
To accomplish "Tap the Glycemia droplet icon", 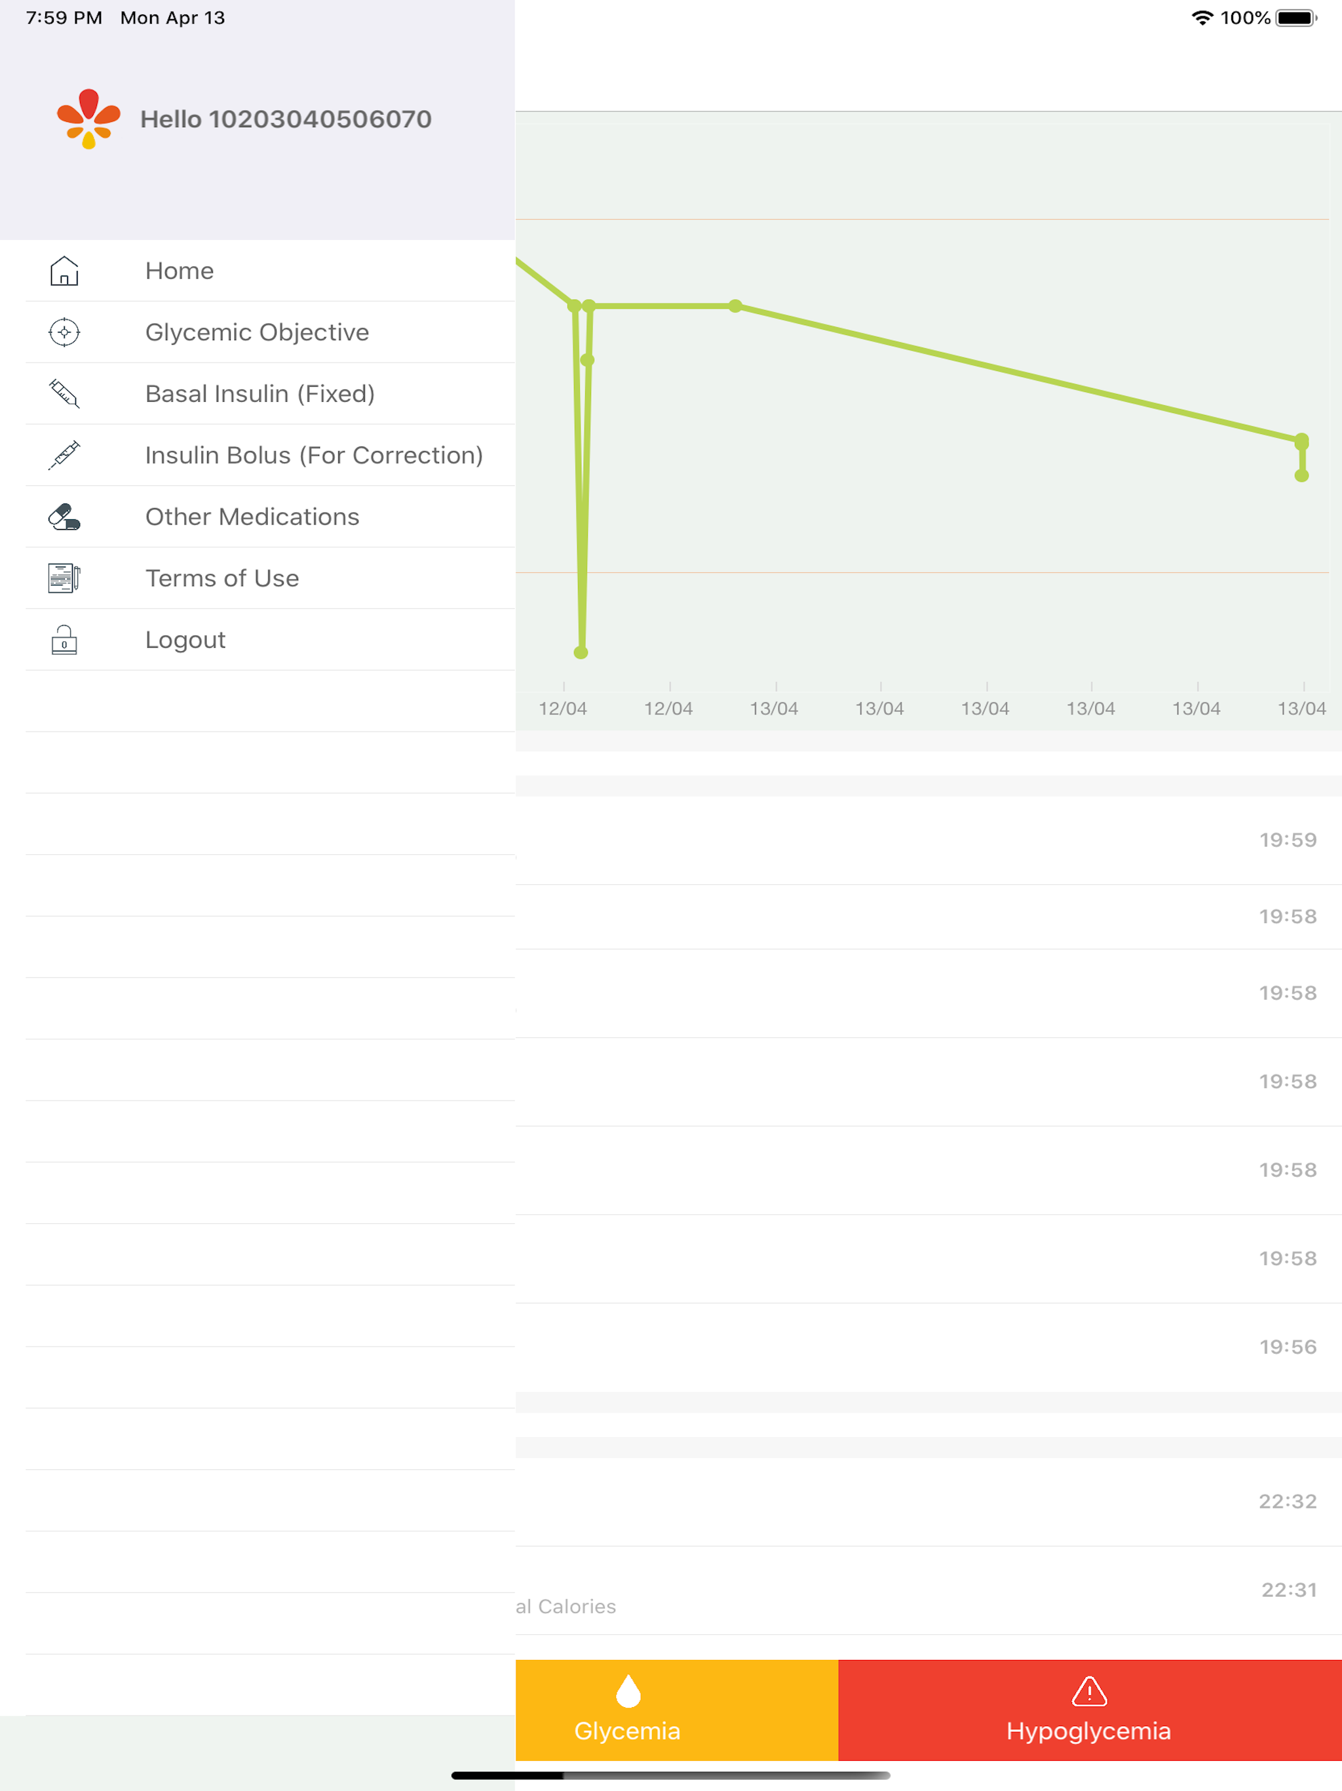I will [x=628, y=1691].
